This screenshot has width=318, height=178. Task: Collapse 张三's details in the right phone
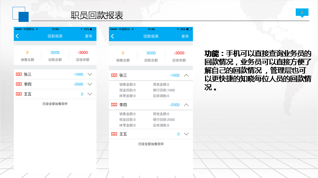[186, 75]
